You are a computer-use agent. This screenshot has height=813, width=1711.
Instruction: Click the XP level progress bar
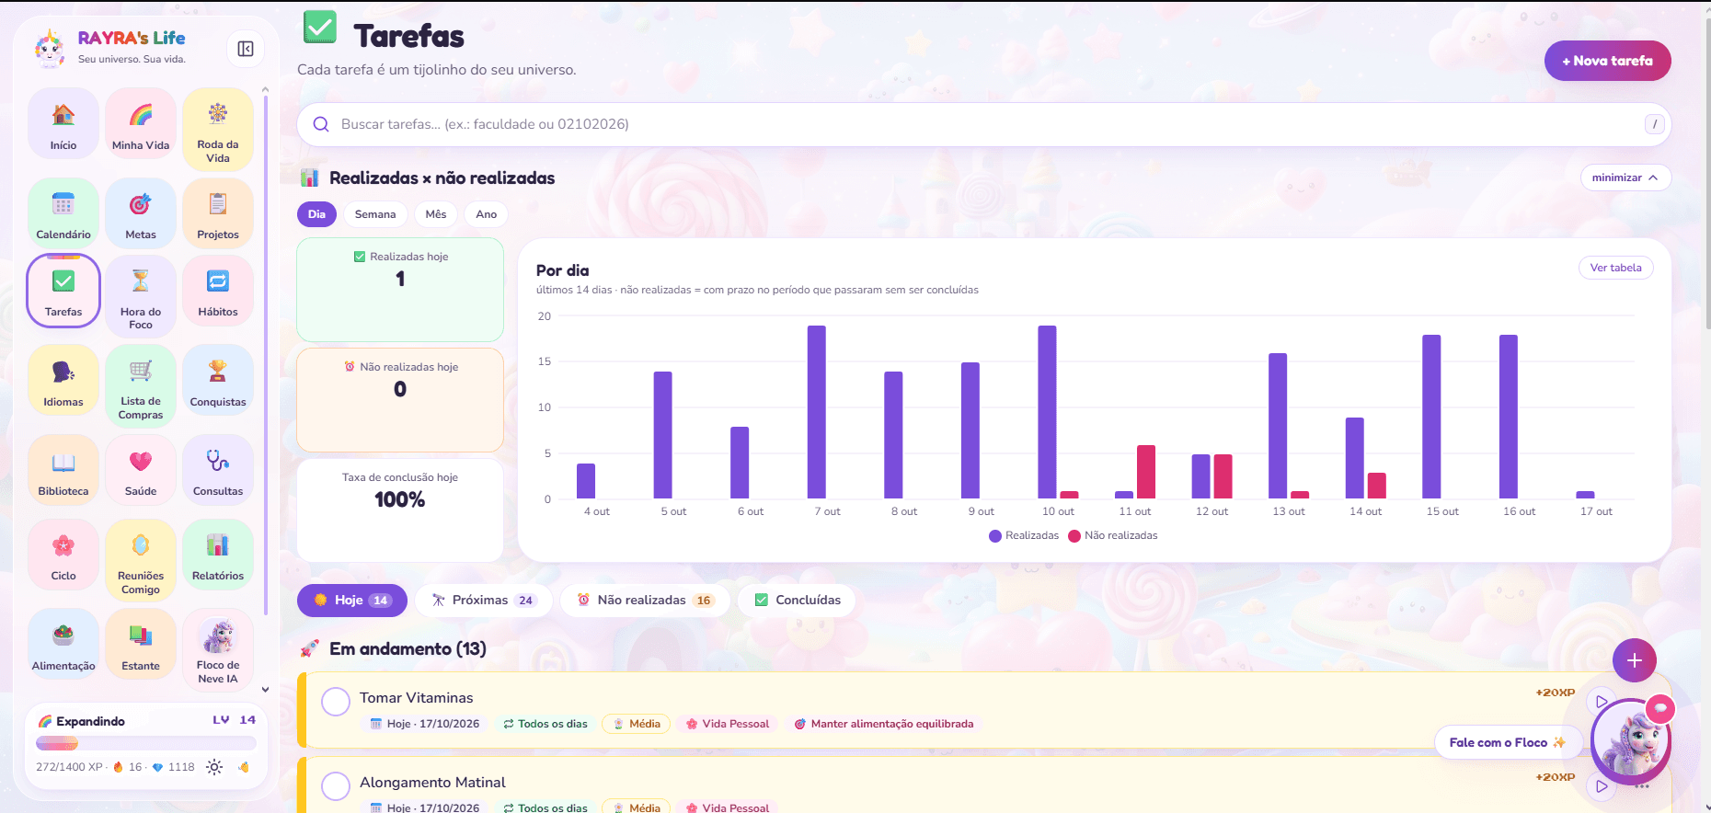[146, 743]
